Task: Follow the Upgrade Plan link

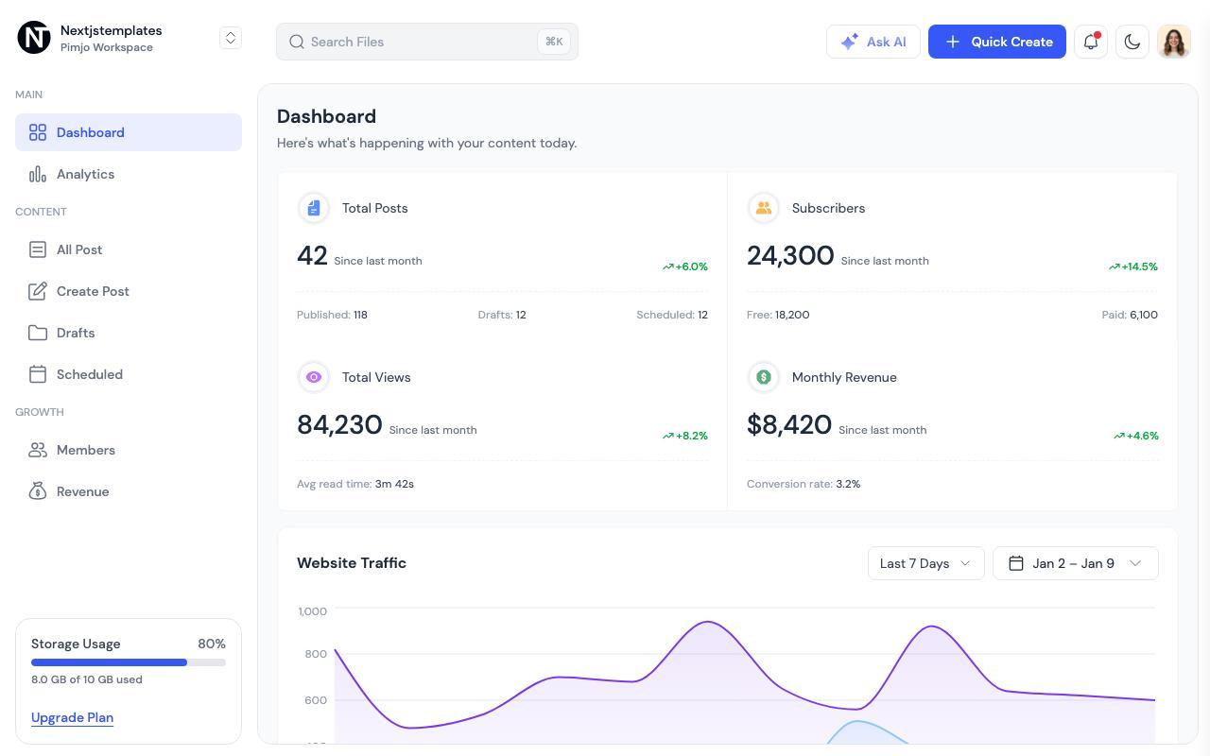Action: (72, 717)
